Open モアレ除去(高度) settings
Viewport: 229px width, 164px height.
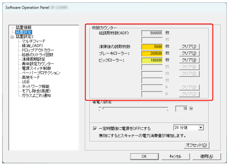click(x=36, y=91)
